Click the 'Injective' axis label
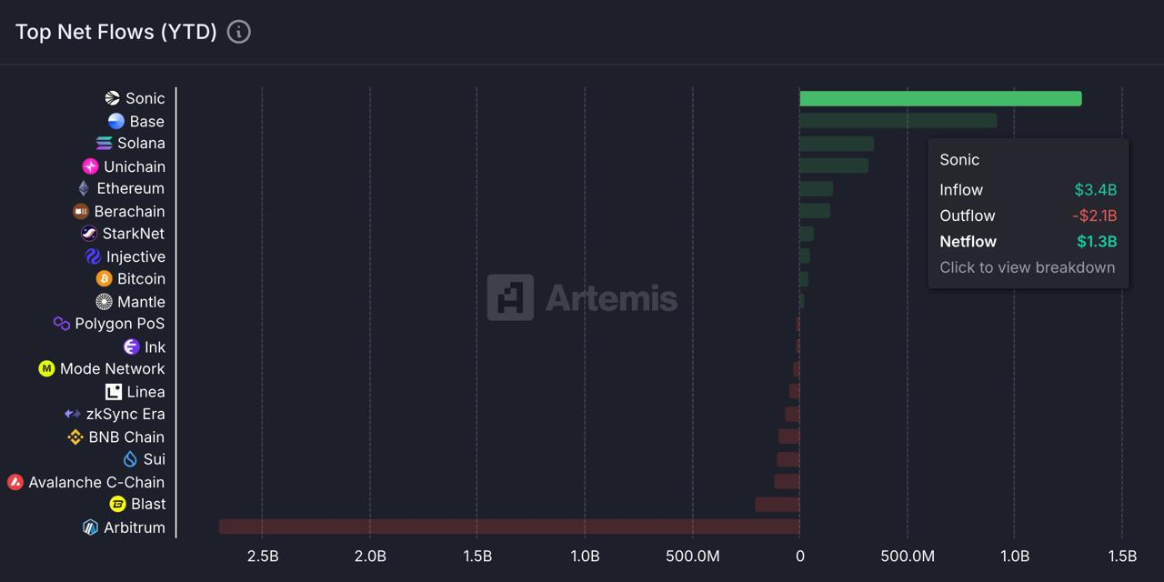The height and width of the screenshot is (582, 1164). pos(135,256)
